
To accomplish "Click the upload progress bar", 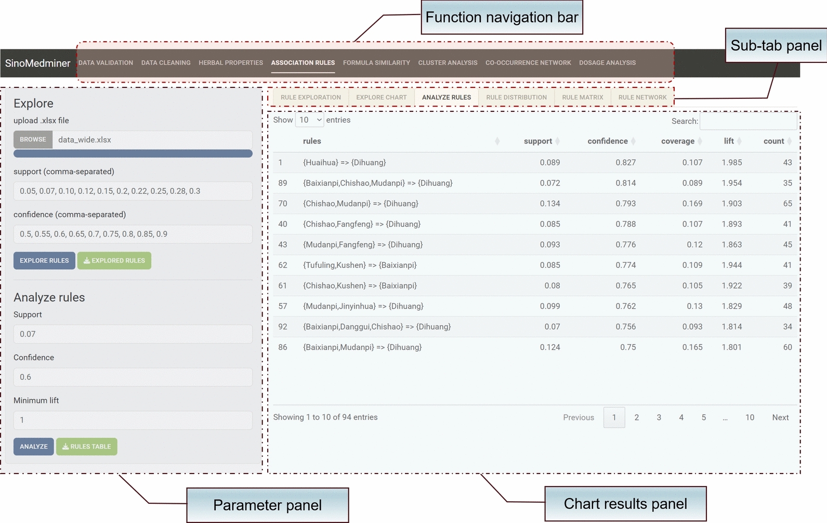I will point(133,154).
